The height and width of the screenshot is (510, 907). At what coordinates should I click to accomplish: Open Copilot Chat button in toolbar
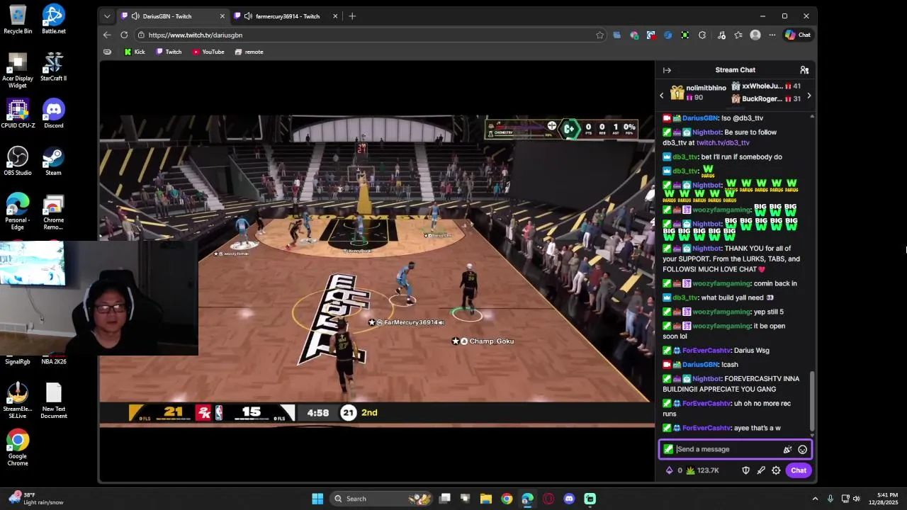798,35
